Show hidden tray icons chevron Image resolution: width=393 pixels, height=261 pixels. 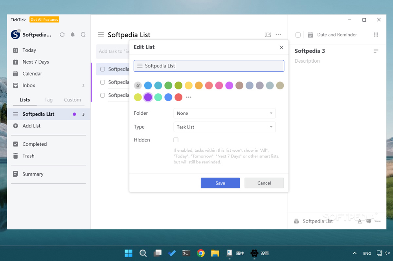(x=354, y=253)
